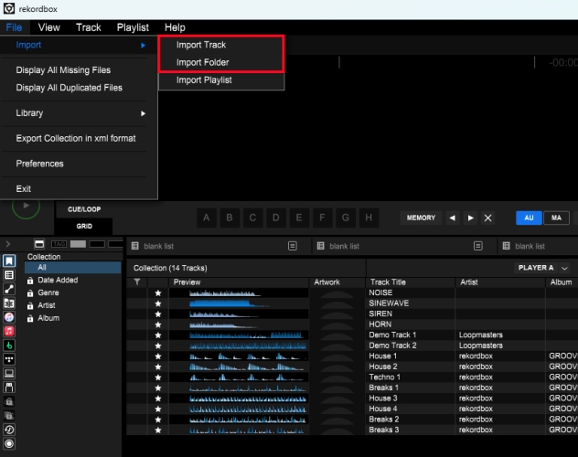Screen dimensions: 578x457
Task: Click the second blank list grid icon
Action: [x=321, y=246]
